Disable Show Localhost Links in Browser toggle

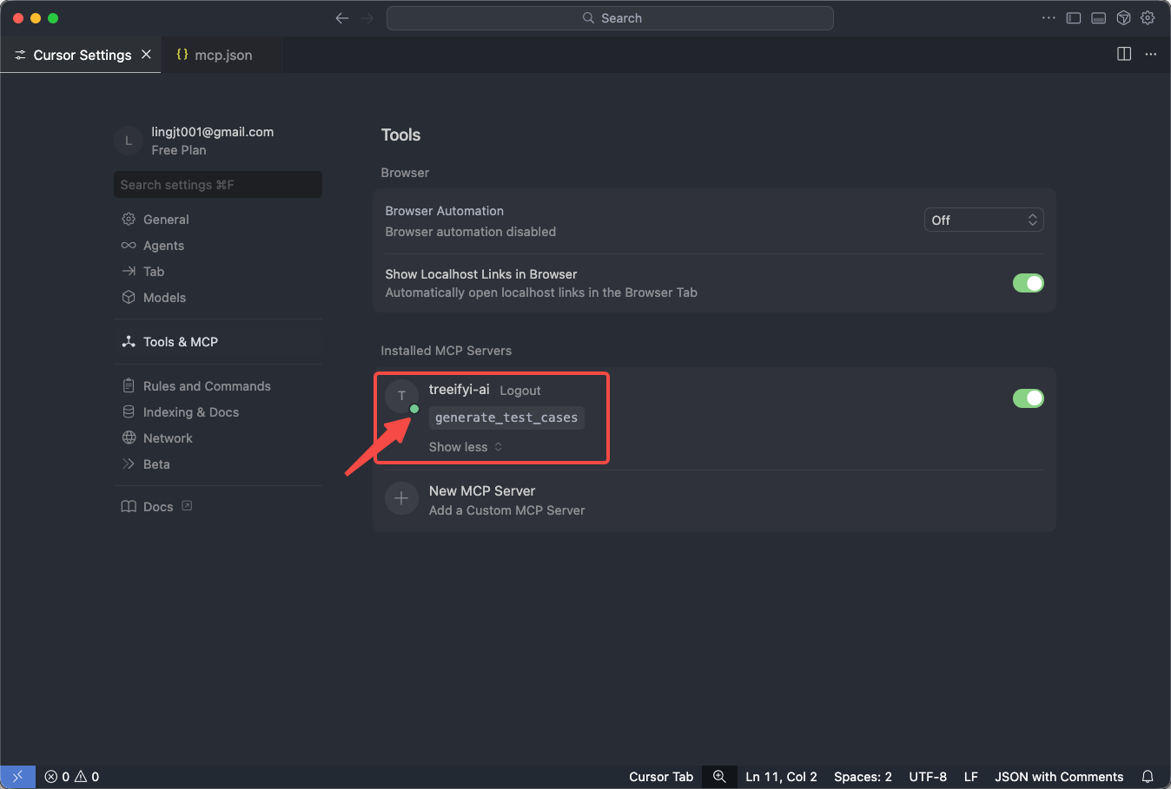[x=1028, y=283]
